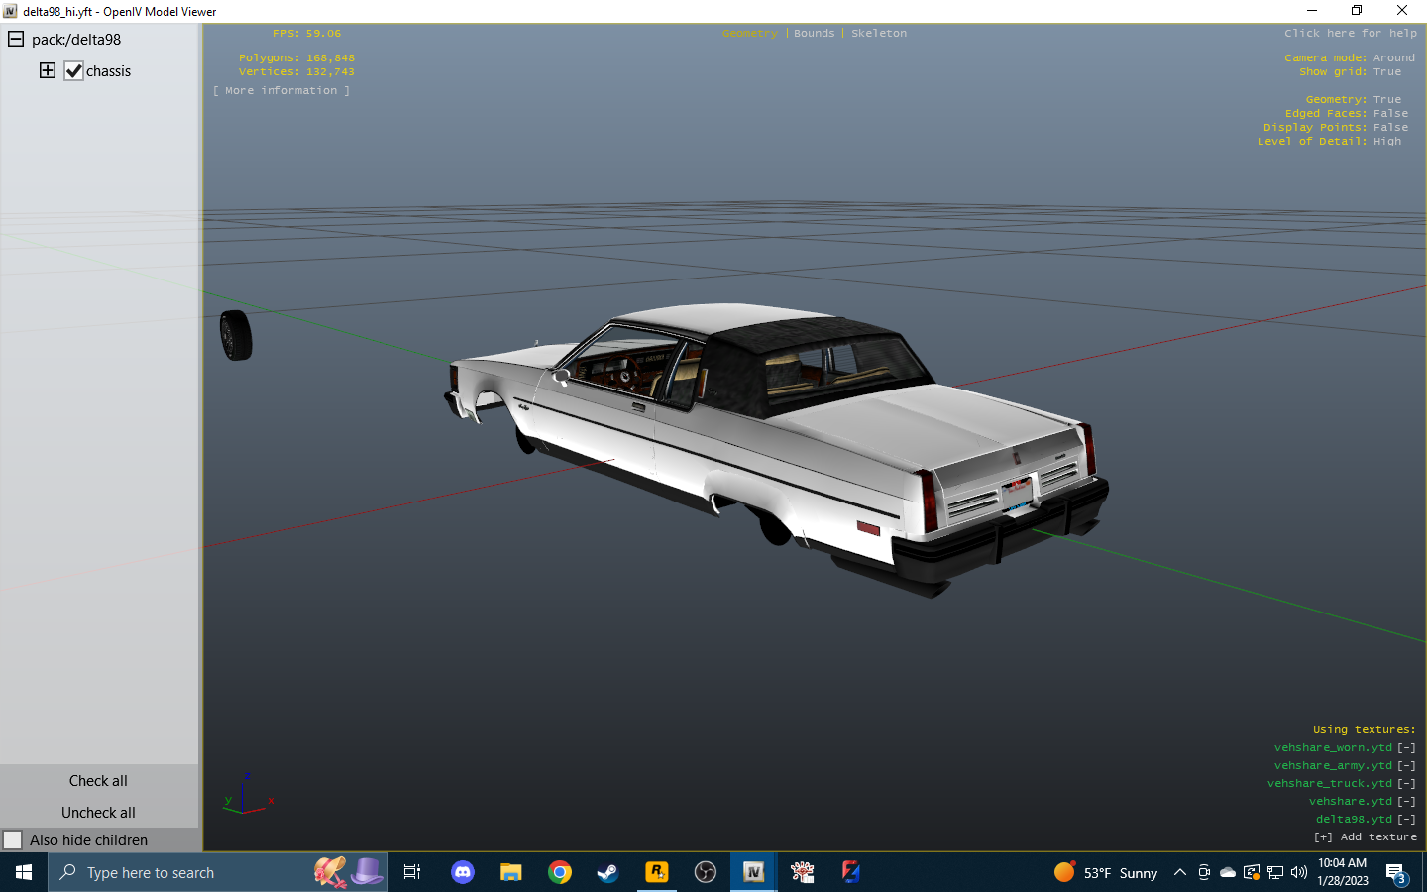Open Discord from the taskbar
Image resolution: width=1427 pixels, height=892 pixels.
pyautogui.click(x=463, y=872)
